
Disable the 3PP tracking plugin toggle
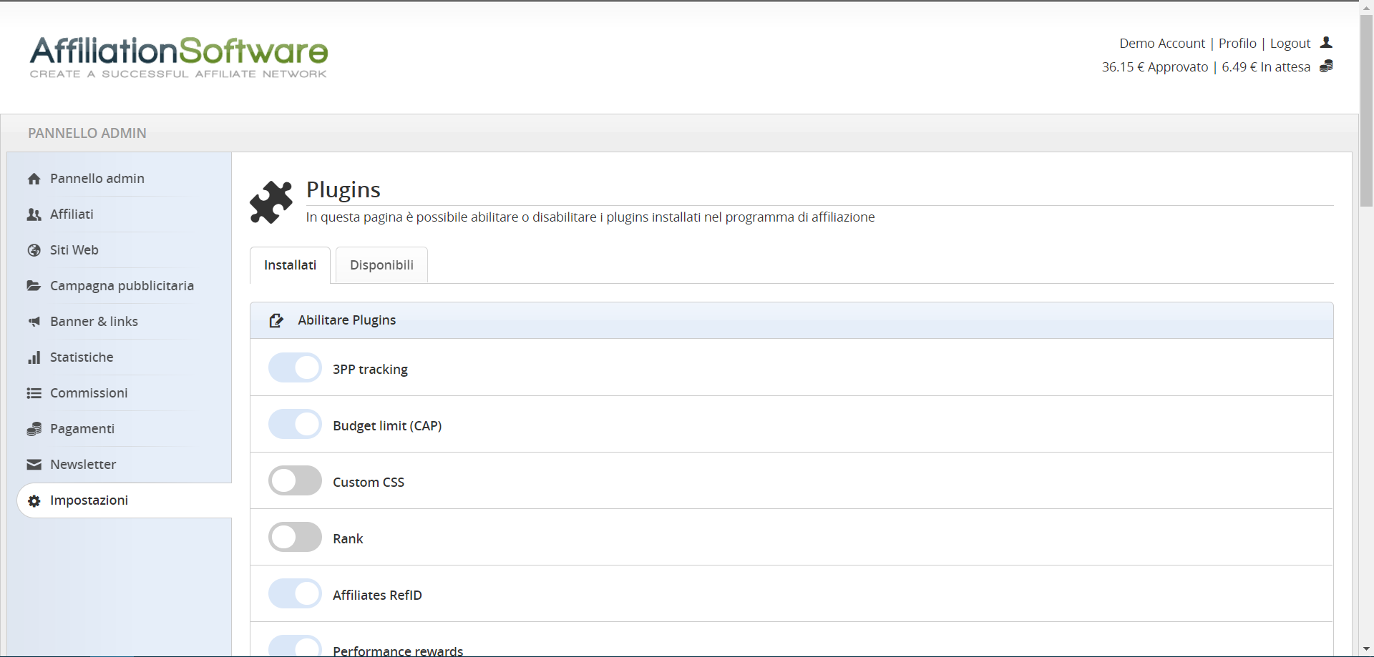coord(295,368)
